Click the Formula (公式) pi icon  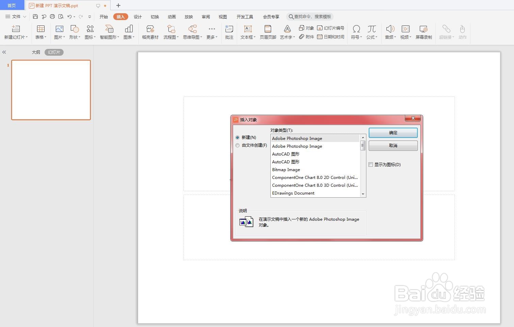coord(371,29)
